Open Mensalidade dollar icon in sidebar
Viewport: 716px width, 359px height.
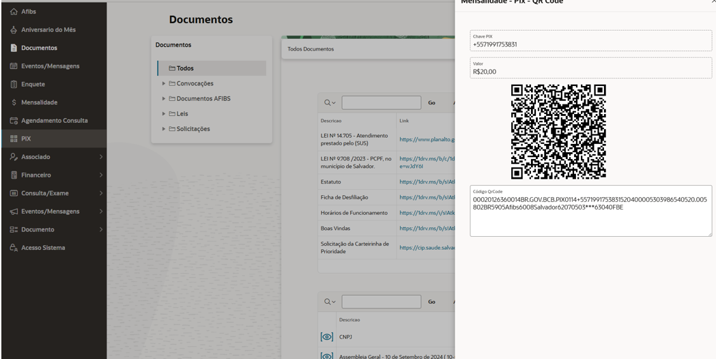click(x=14, y=103)
